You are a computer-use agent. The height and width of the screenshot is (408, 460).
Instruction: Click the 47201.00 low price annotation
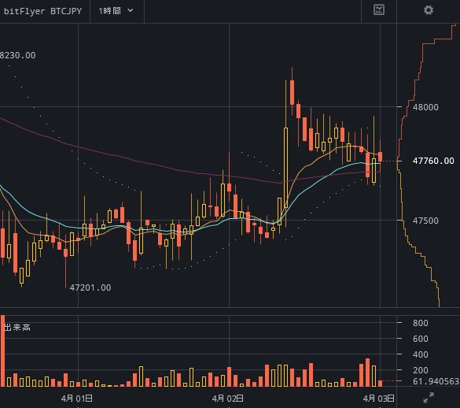90,287
